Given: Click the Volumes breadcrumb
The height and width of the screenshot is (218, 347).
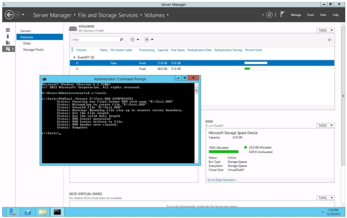Looking at the screenshot, I should tap(154, 15).
